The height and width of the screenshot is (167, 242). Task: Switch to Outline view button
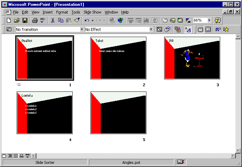(x=10, y=156)
